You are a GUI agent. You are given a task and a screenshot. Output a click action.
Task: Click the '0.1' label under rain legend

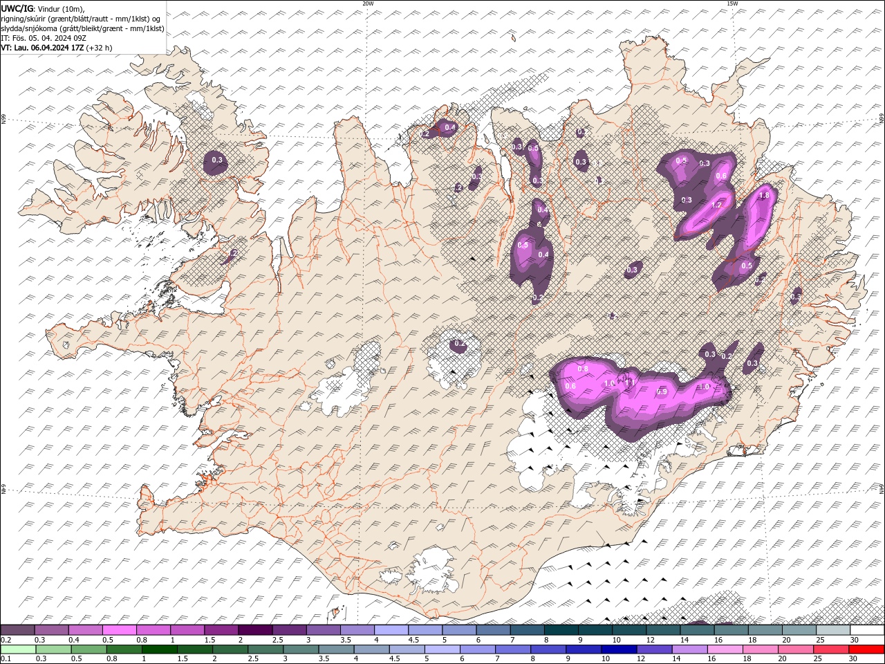tap(6, 659)
